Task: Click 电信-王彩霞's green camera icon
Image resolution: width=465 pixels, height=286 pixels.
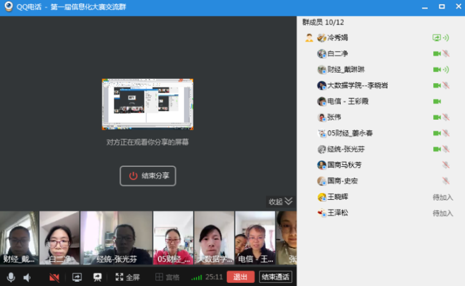Action: click(x=437, y=101)
